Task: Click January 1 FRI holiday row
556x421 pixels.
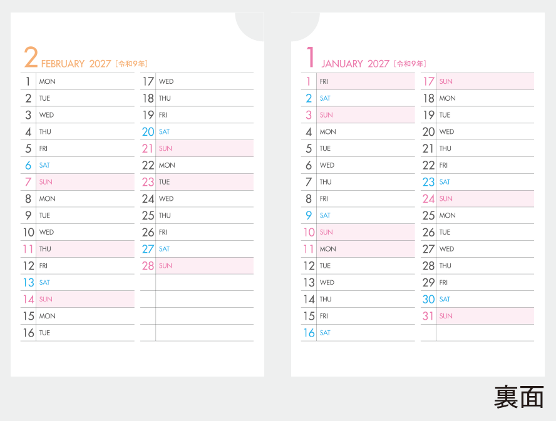Action: pos(358,81)
